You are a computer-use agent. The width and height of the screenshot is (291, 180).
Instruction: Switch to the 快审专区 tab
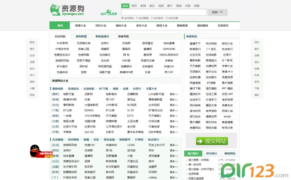pos(124,36)
